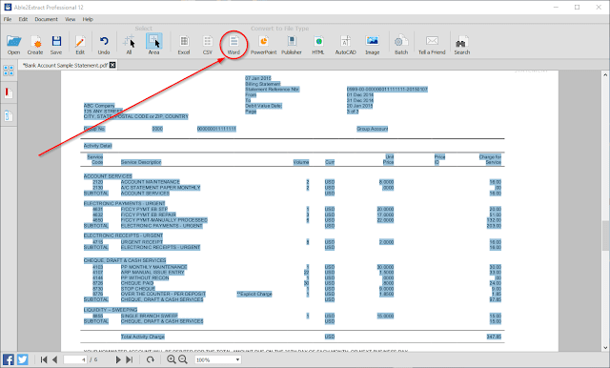Click 'LIQUIDITY - SWEEPING' section heading
610x368 pixels.
click(111, 310)
